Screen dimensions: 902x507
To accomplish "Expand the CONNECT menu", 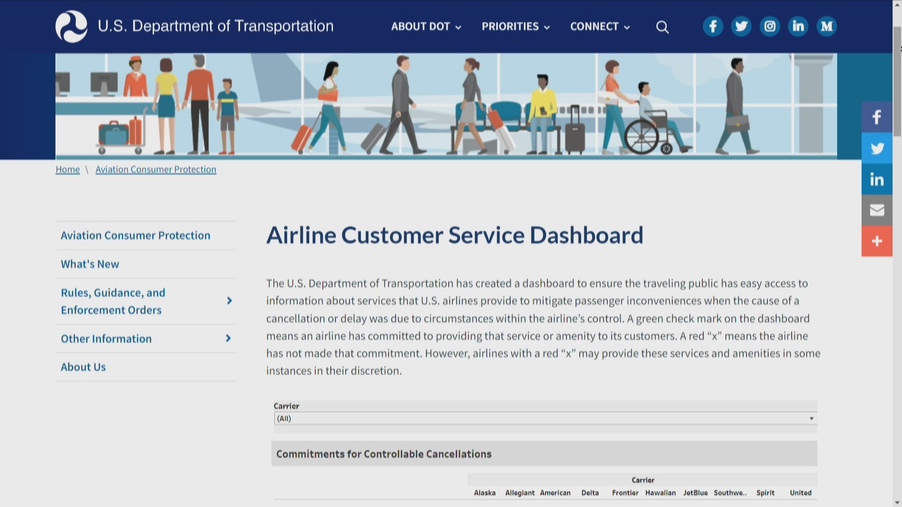I will (x=600, y=27).
